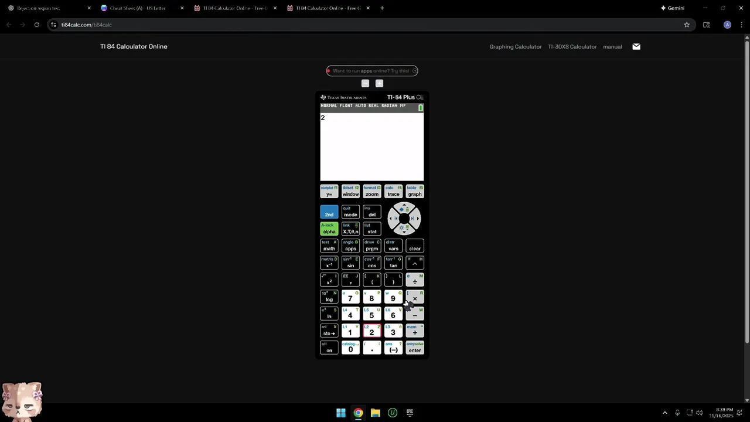Open the vars key menu

pyautogui.click(x=393, y=246)
